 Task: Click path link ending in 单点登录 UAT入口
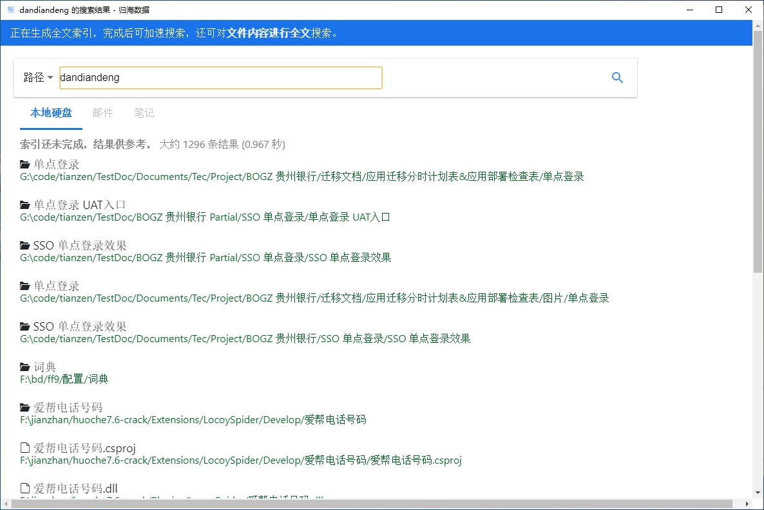coord(205,217)
